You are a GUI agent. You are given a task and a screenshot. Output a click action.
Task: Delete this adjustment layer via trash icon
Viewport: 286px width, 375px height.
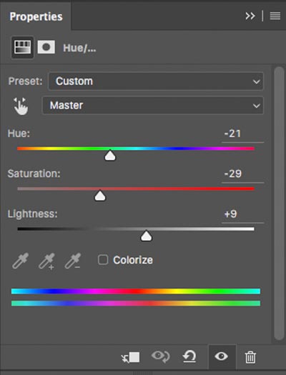click(250, 357)
